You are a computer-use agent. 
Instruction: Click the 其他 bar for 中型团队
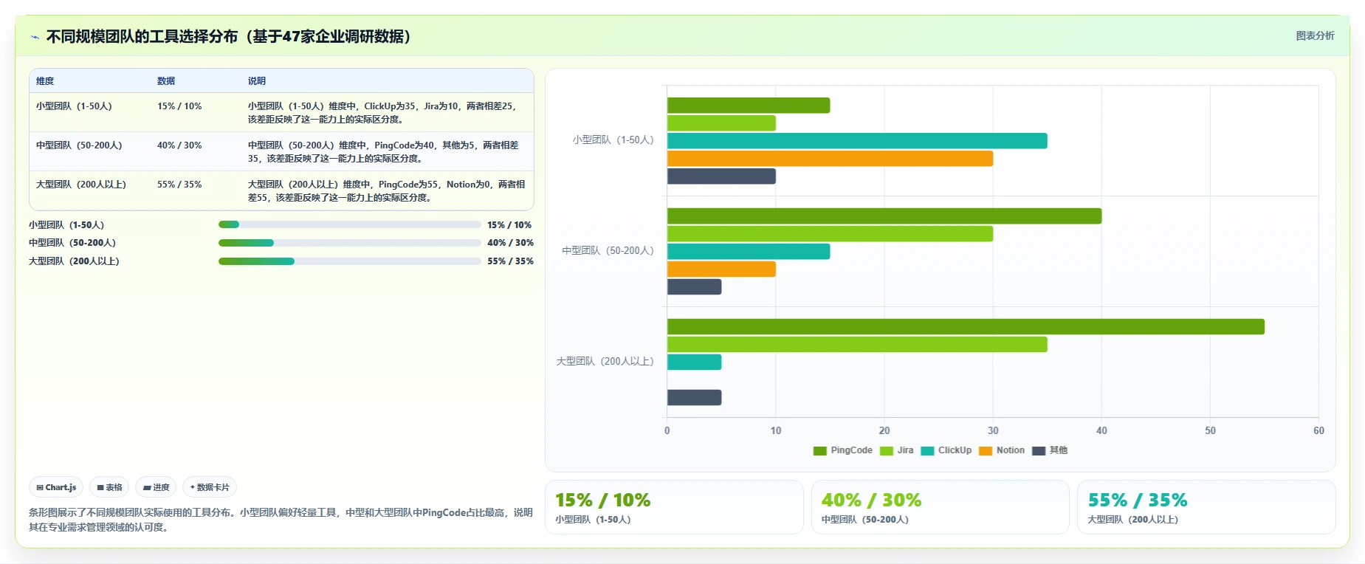click(694, 287)
